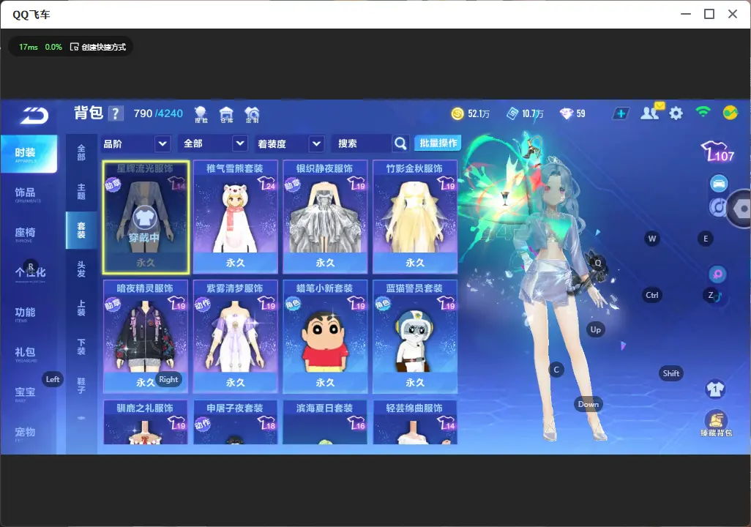
Task: Maximize the QQ飞车 window
Action: click(x=709, y=15)
